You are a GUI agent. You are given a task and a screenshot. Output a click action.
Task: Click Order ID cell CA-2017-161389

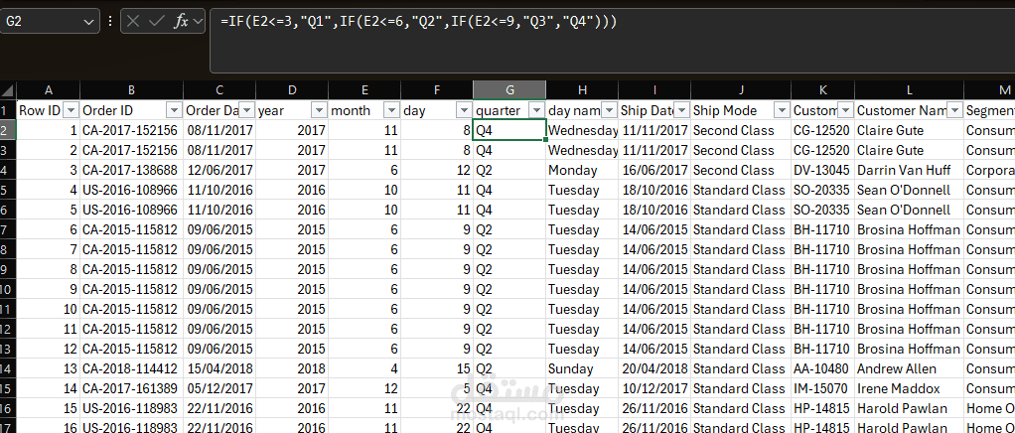tap(131, 389)
